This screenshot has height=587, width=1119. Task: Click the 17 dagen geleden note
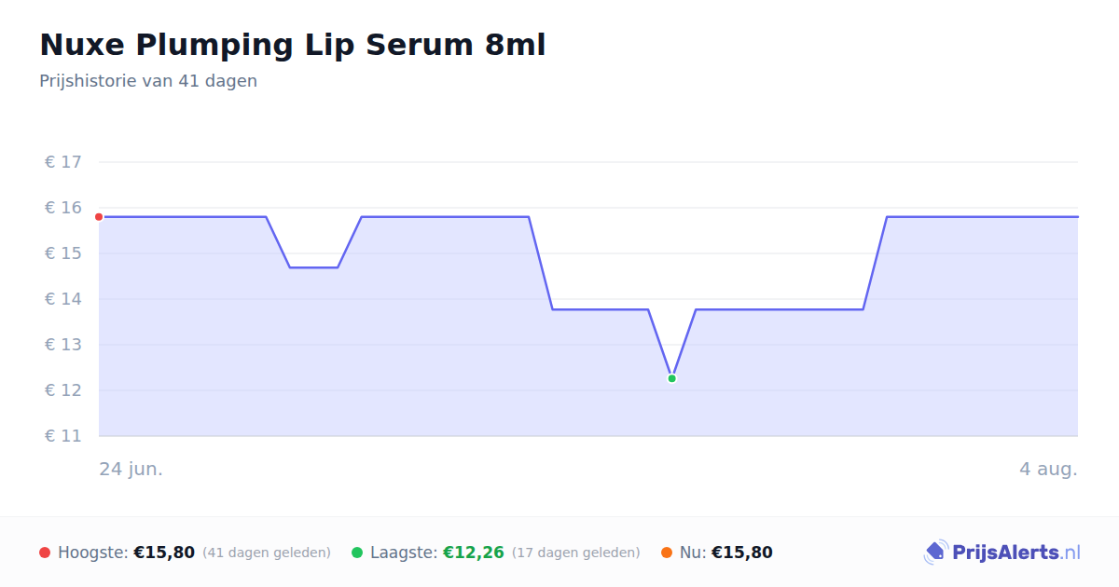click(576, 553)
